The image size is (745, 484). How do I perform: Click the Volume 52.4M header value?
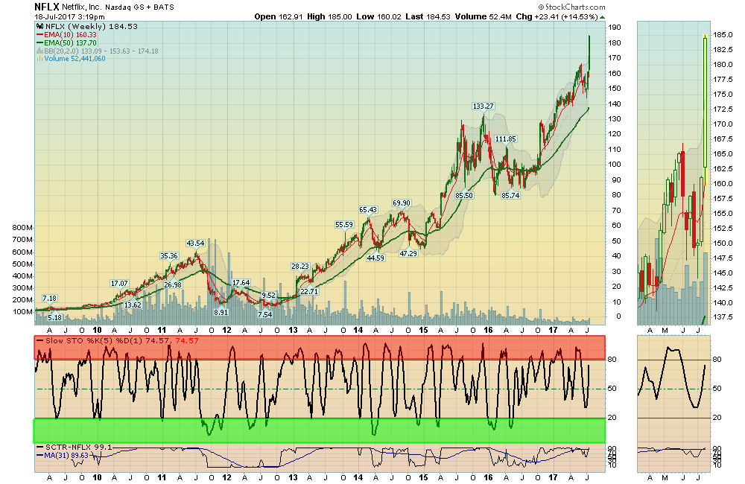pos(484,16)
